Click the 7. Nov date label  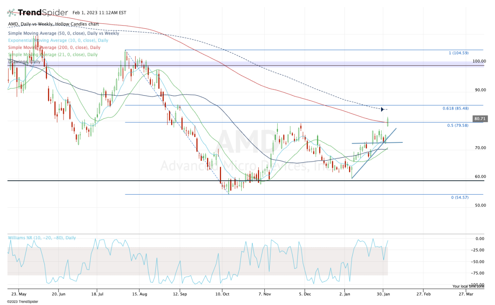click(264, 294)
